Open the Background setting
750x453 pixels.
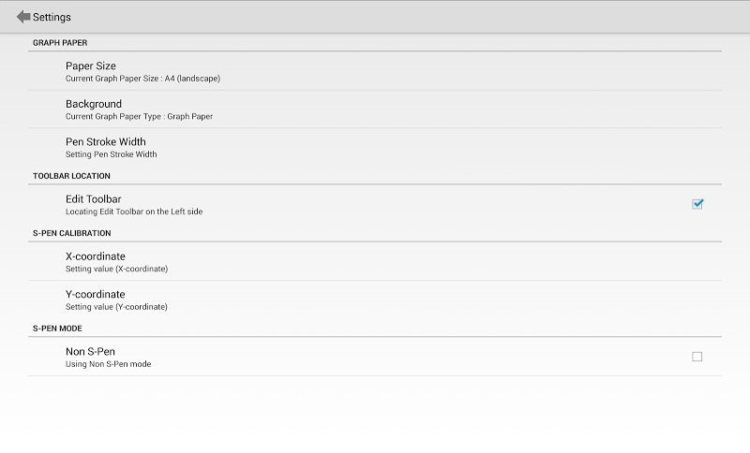pyautogui.click(x=94, y=104)
